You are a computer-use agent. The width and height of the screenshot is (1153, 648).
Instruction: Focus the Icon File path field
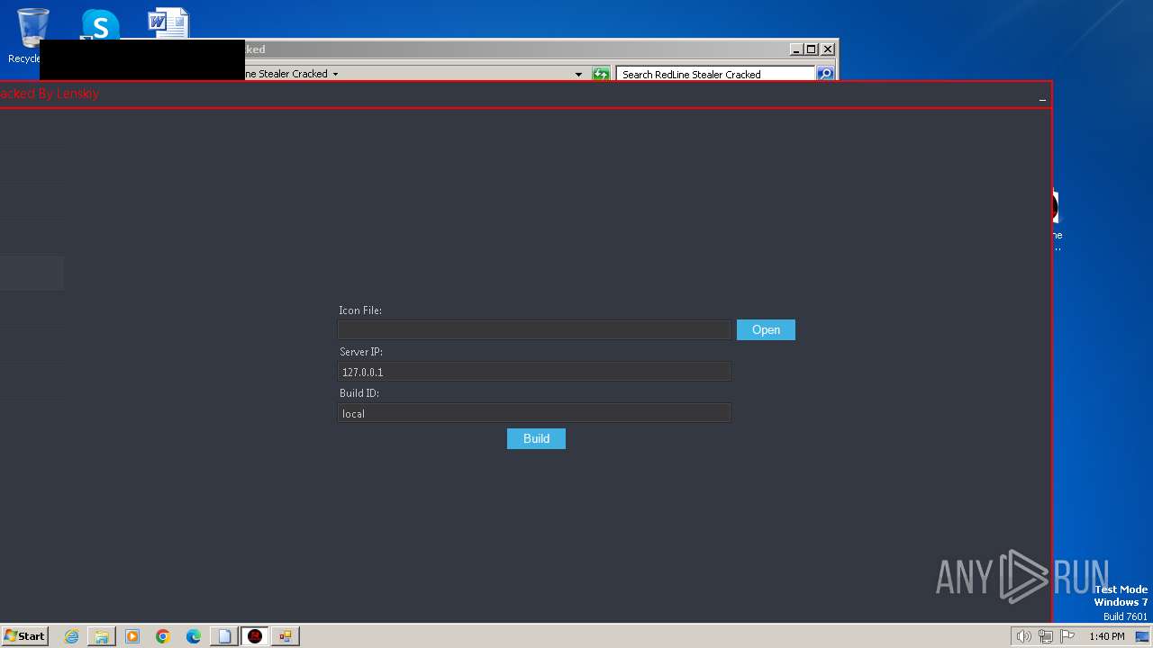pyautogui.click(x=534, y=330)
